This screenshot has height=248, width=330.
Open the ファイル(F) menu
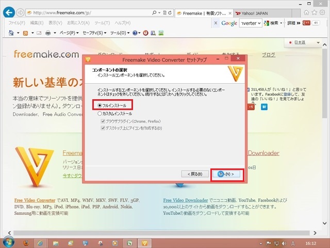pos(17,23)
